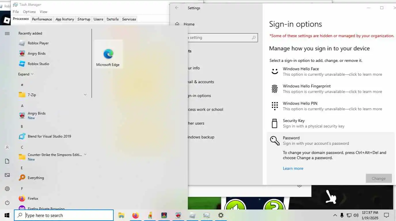This screenshot has width=396, height=221.
Task: Click the # section header in app list
Action: click(x=22, y=85)
